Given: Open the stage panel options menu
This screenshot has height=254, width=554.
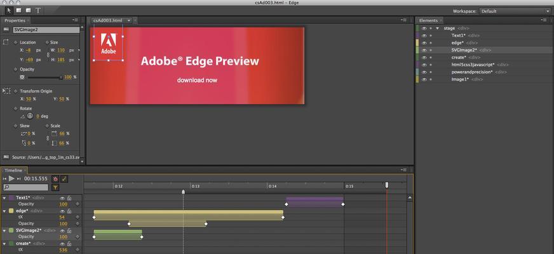Looking at the screenshot, I should point(404,20).
